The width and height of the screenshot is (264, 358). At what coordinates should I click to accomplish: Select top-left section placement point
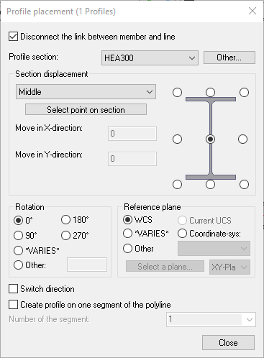point(177,92)
